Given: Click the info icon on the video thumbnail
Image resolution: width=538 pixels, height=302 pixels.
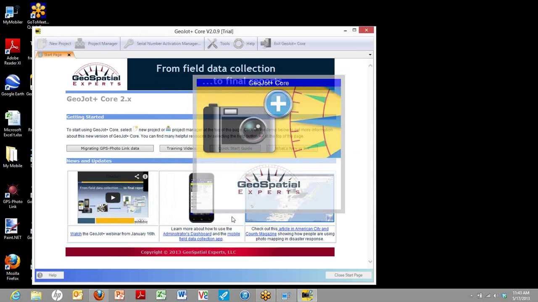Looking at the screenshot, I should (145, 177).
